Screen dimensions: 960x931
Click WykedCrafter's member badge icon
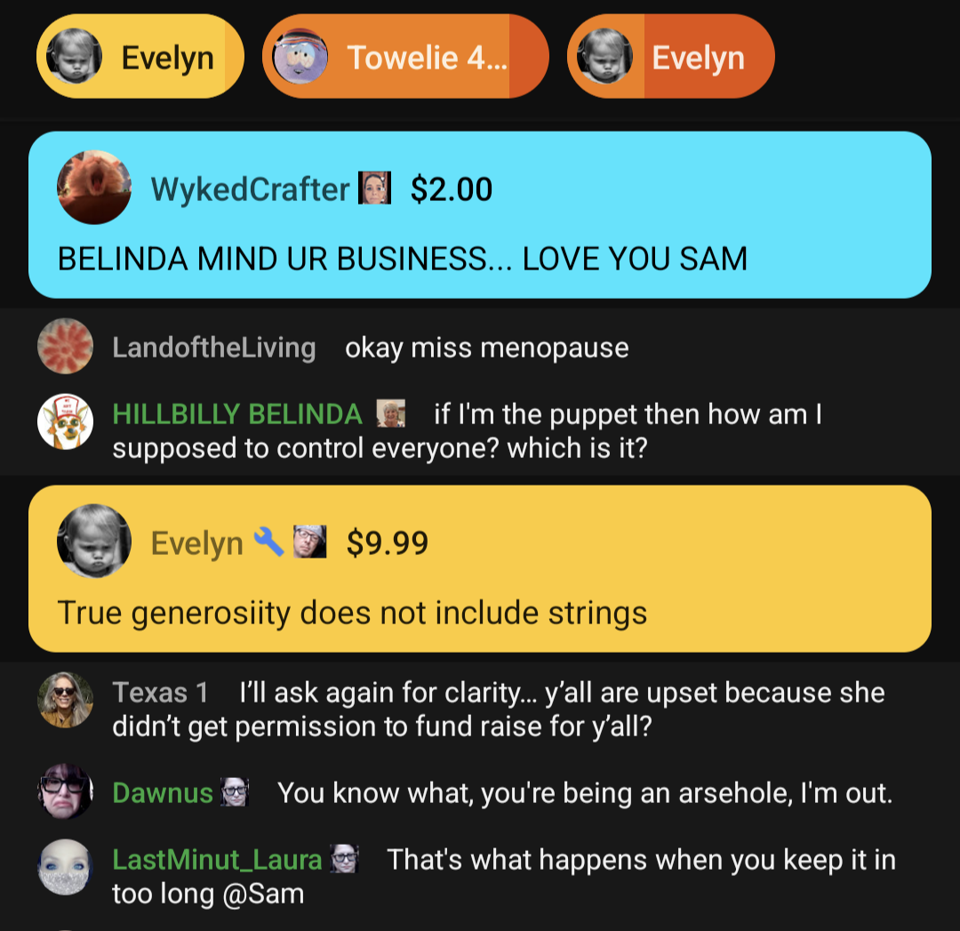[374, 188]
